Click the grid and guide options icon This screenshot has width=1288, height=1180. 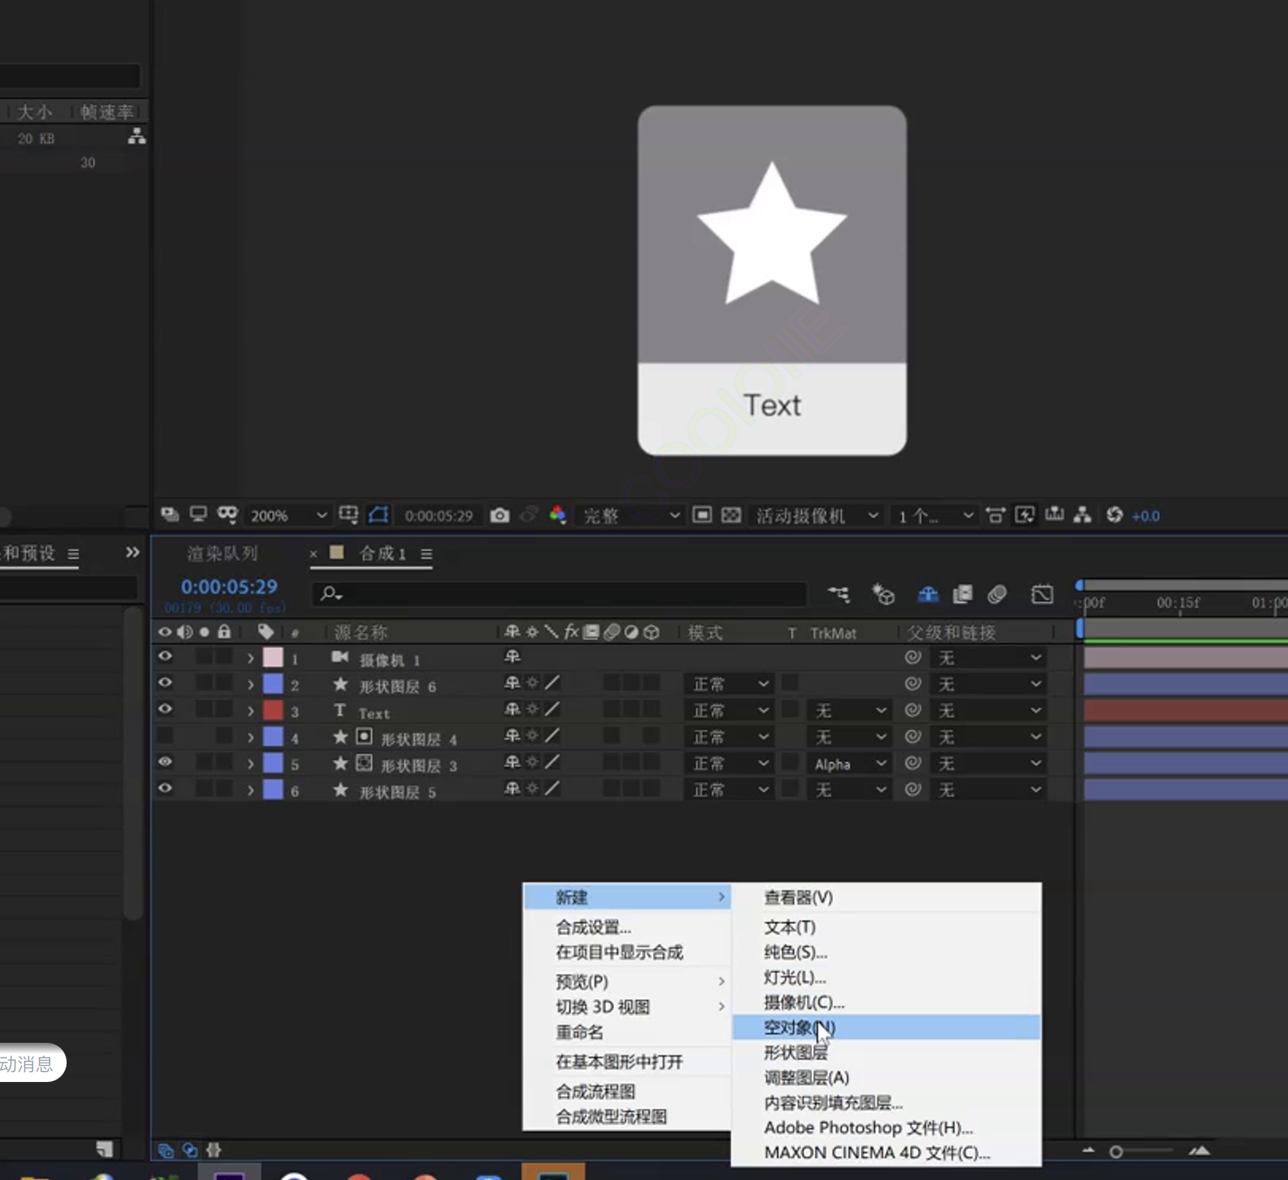(x=348, y=516)
